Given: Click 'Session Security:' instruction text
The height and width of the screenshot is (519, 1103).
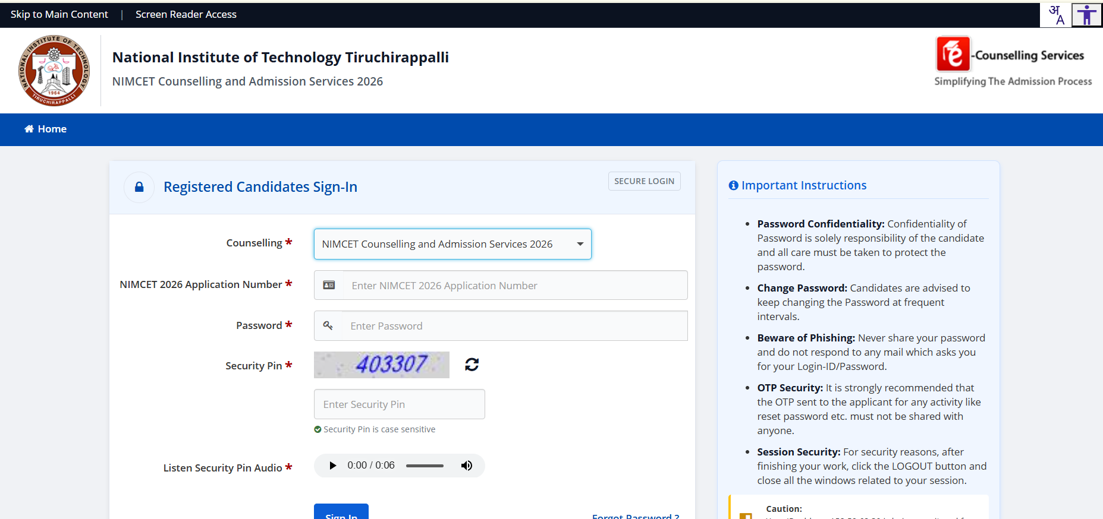Looking at the screenshot, I should pos(799,452).
